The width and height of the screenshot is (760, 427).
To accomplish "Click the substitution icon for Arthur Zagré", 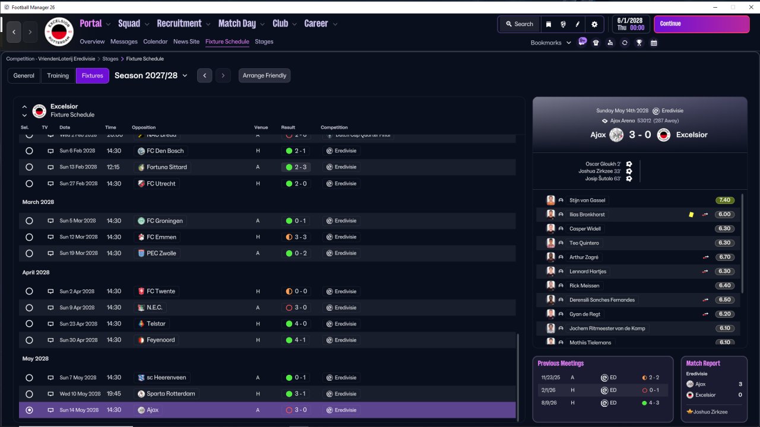I will 705,257.
